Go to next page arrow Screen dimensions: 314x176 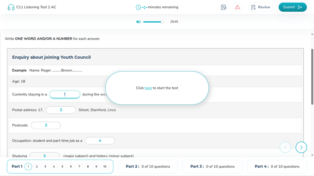pos(301,147)
